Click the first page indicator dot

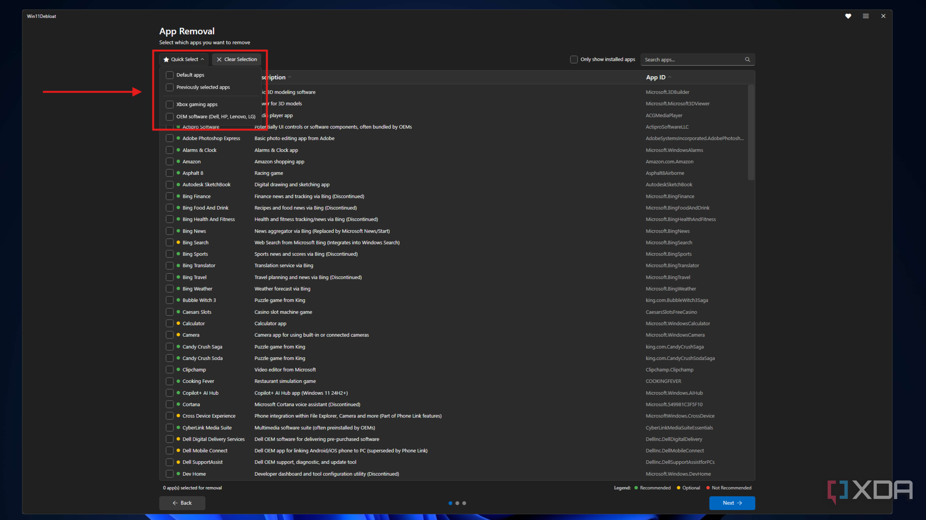[x=450, y=503]
